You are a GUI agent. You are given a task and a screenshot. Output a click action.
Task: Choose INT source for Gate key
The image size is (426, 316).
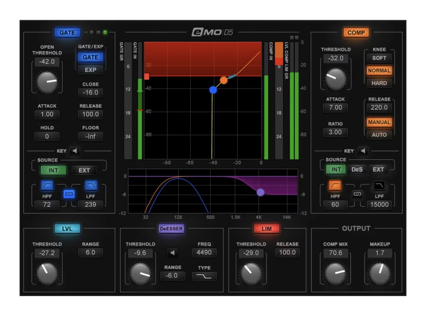click(53, 170)
